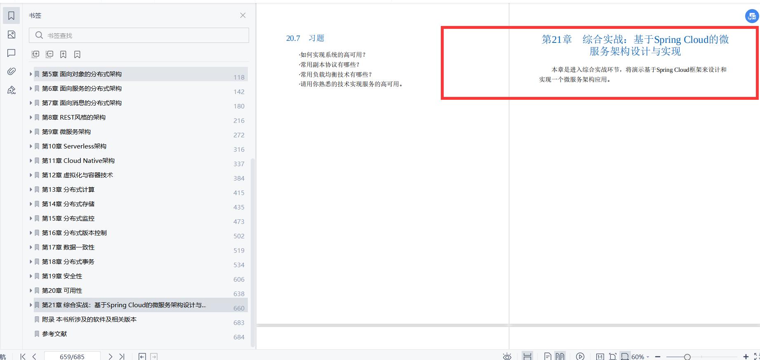Open bookmark 第19章 安全性
Image resolution: width=760 pixels, height=360 pixels.
(x=62, y=276)
